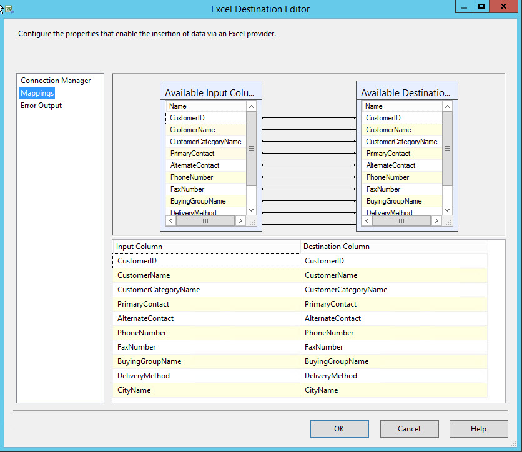522x452 pixels.
Task: Click right arrow of Destination Columns horizontal scrollbar
Action: pos(436,220)
